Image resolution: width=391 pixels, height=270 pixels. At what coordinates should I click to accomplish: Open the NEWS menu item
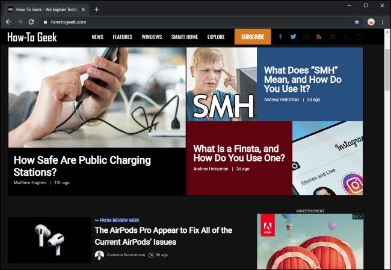97,37
